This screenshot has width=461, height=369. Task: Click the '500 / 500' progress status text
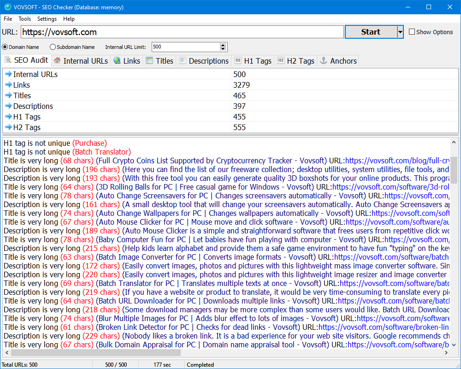tap(116, 364)
